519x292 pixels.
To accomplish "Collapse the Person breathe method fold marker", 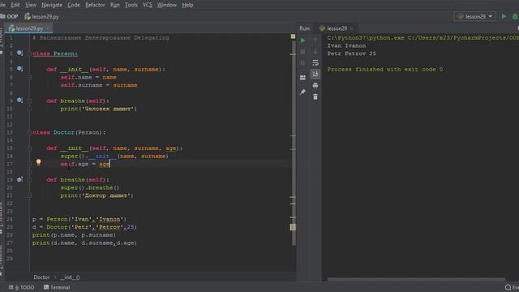I will [x=29, y=101].
